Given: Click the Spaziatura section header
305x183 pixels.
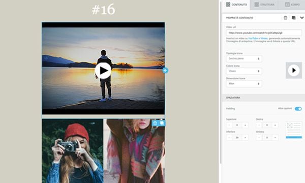Looking at the screenshot, I should [263, 98].
